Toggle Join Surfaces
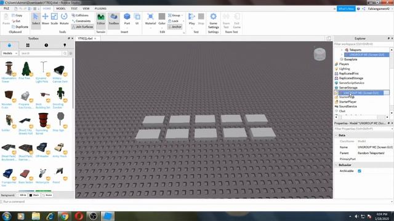The image size is (394, 221). 82,27
